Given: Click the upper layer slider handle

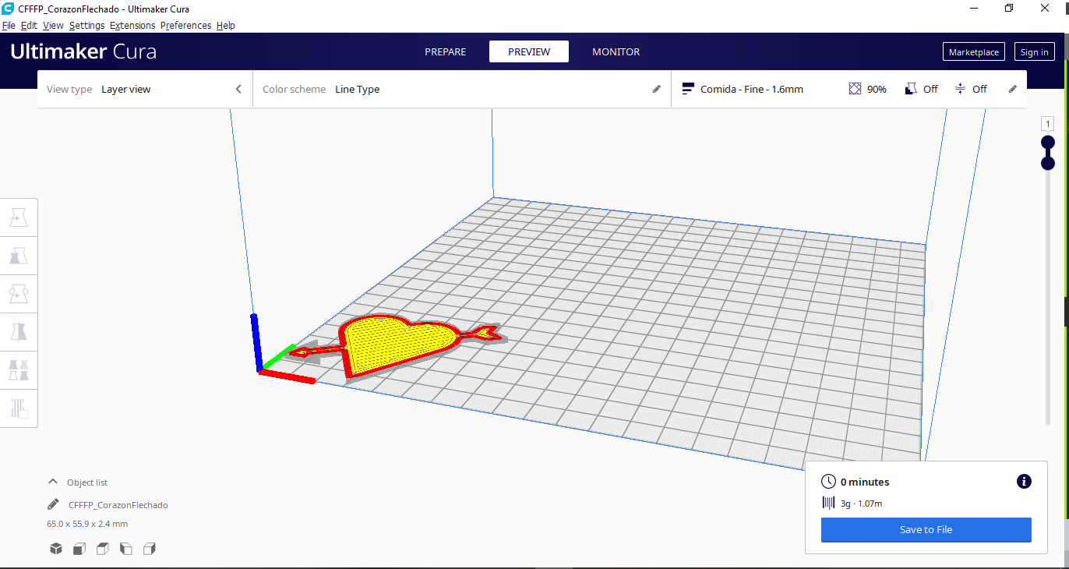Looking at the screenshot, I should point(1048,143).
